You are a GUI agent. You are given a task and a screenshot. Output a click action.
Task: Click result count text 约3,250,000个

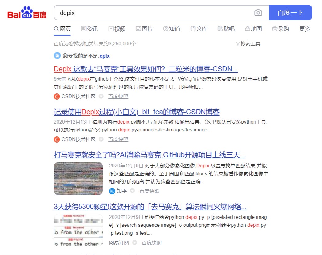(x=121, y=44)
